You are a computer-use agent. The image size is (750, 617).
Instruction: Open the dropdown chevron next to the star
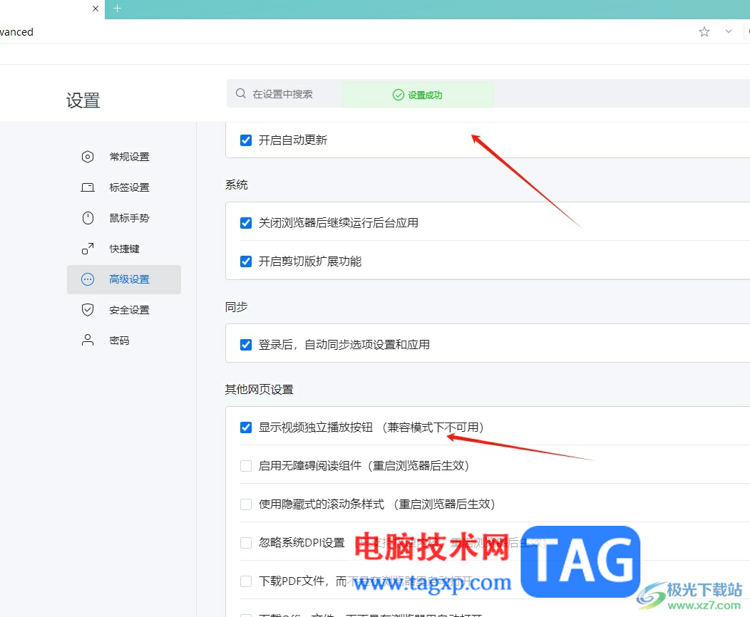tap(728, 31)
